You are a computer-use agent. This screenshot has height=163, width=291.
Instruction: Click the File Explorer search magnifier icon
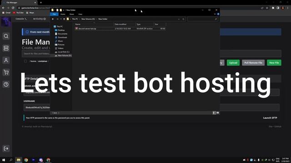[216, 19]
